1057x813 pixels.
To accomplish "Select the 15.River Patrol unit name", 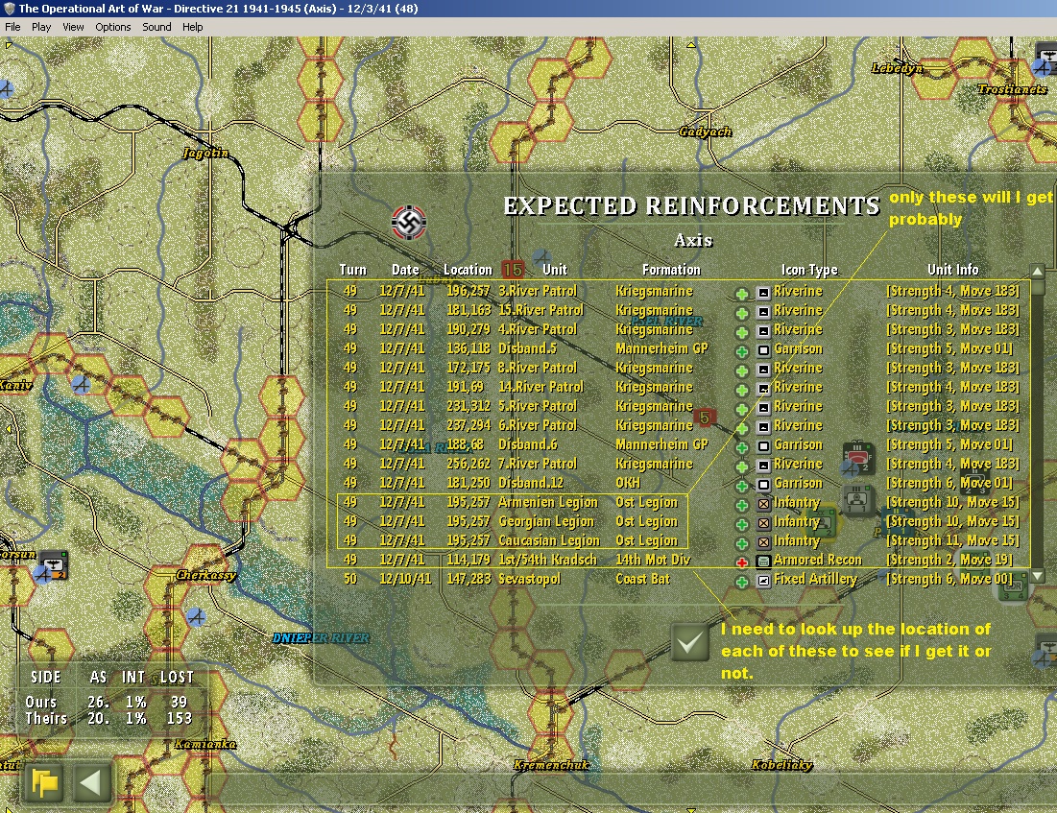I will [x=541, y=310].
